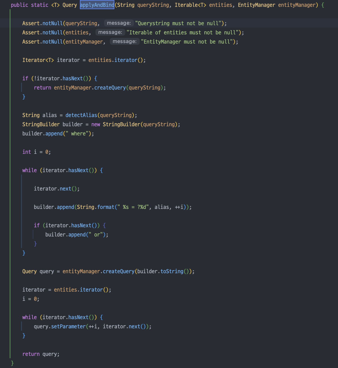Click the query.setParameter call
Viewport: 338px width, 368px height.
[x=93, y=326]
